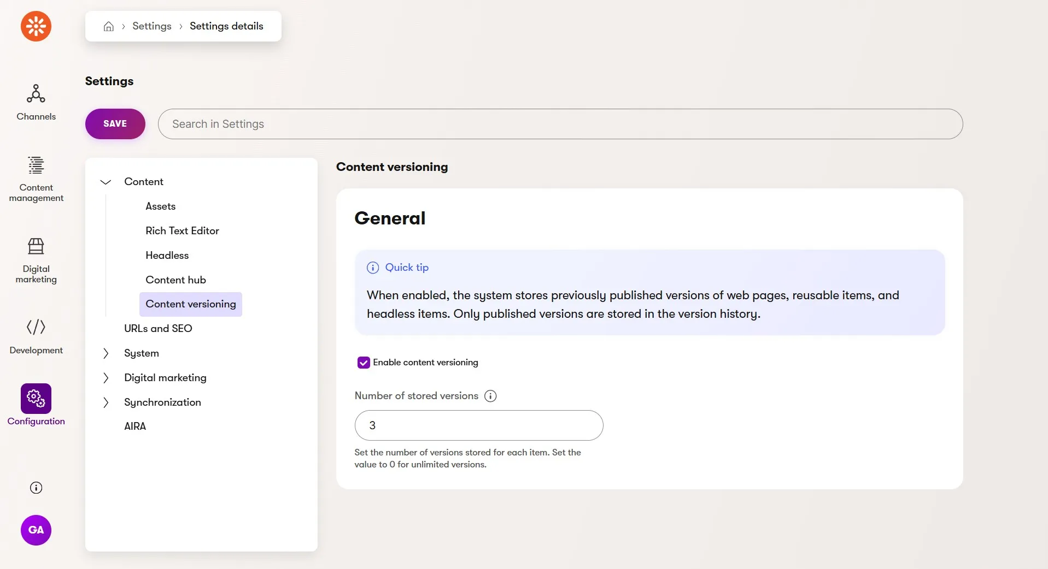The height and width of the screenshot is (569, 1048).
Task: Click the Number of stored versions field
Action: pos(479,425)
